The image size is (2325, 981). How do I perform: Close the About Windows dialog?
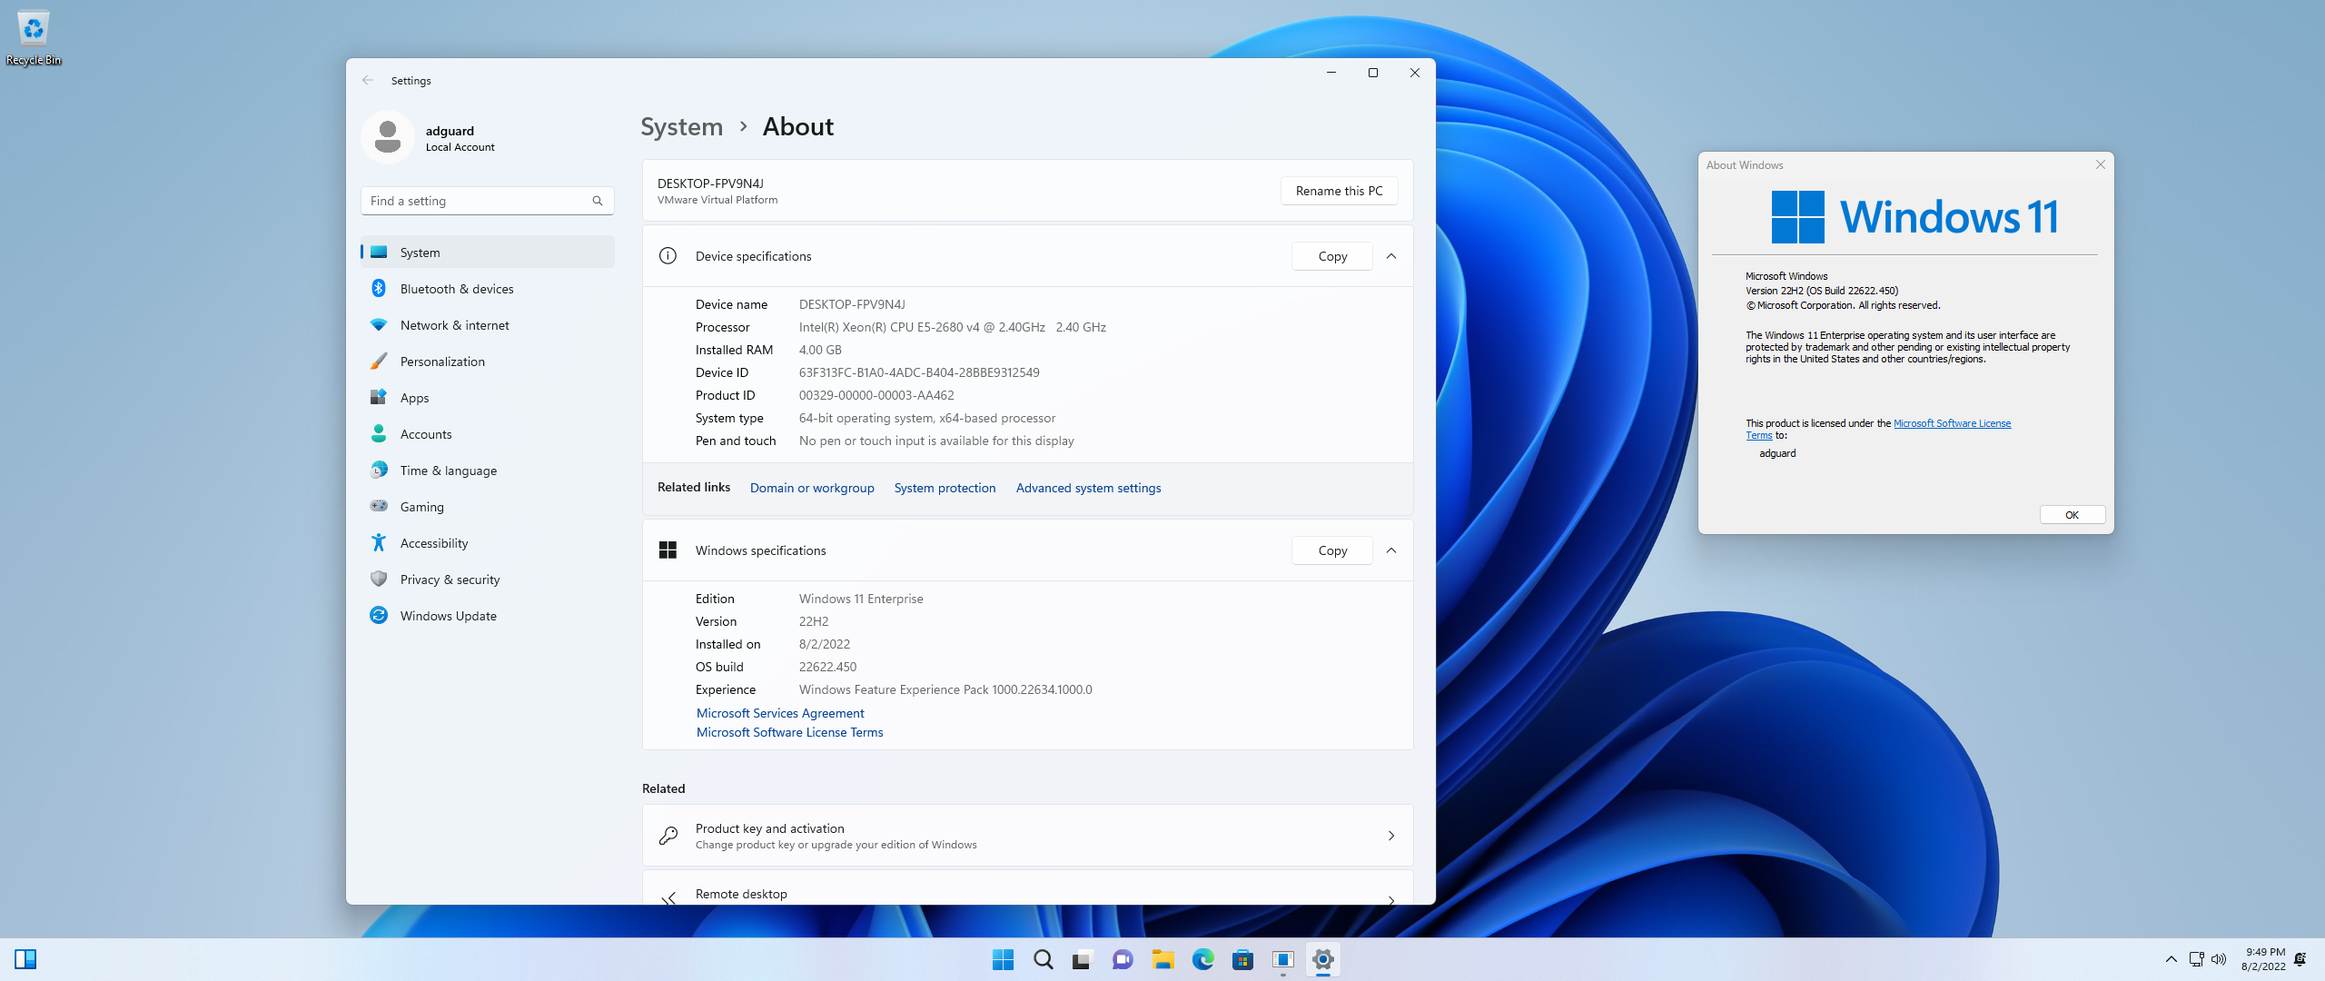(2100, 164)
